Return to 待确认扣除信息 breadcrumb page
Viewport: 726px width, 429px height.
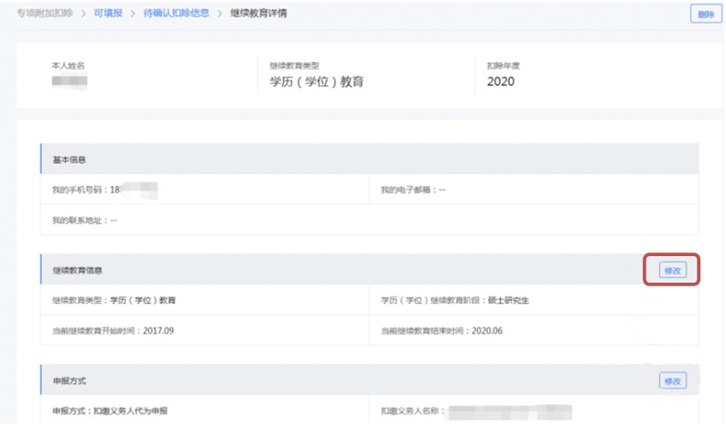click(175, 15)
